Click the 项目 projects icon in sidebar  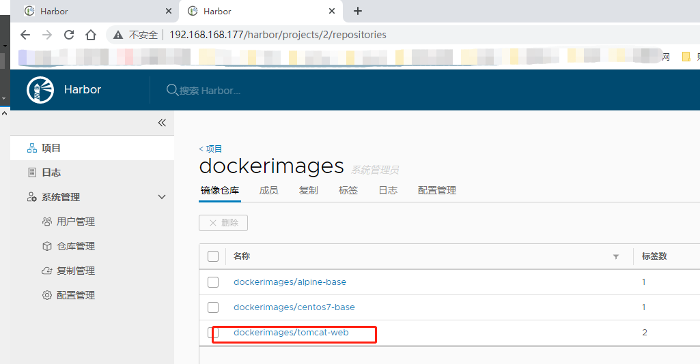click(32, 148)
